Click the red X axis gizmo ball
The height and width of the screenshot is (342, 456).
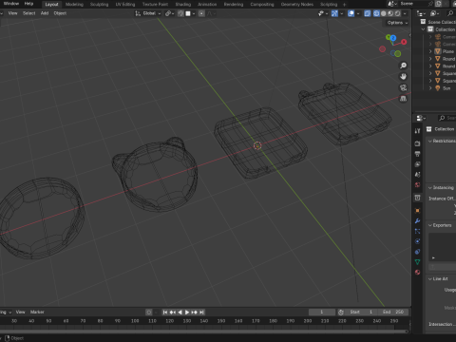coord(404,42)
